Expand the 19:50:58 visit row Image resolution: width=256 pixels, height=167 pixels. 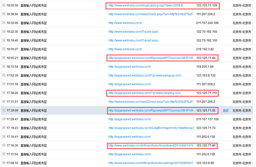tap(4, 5)
